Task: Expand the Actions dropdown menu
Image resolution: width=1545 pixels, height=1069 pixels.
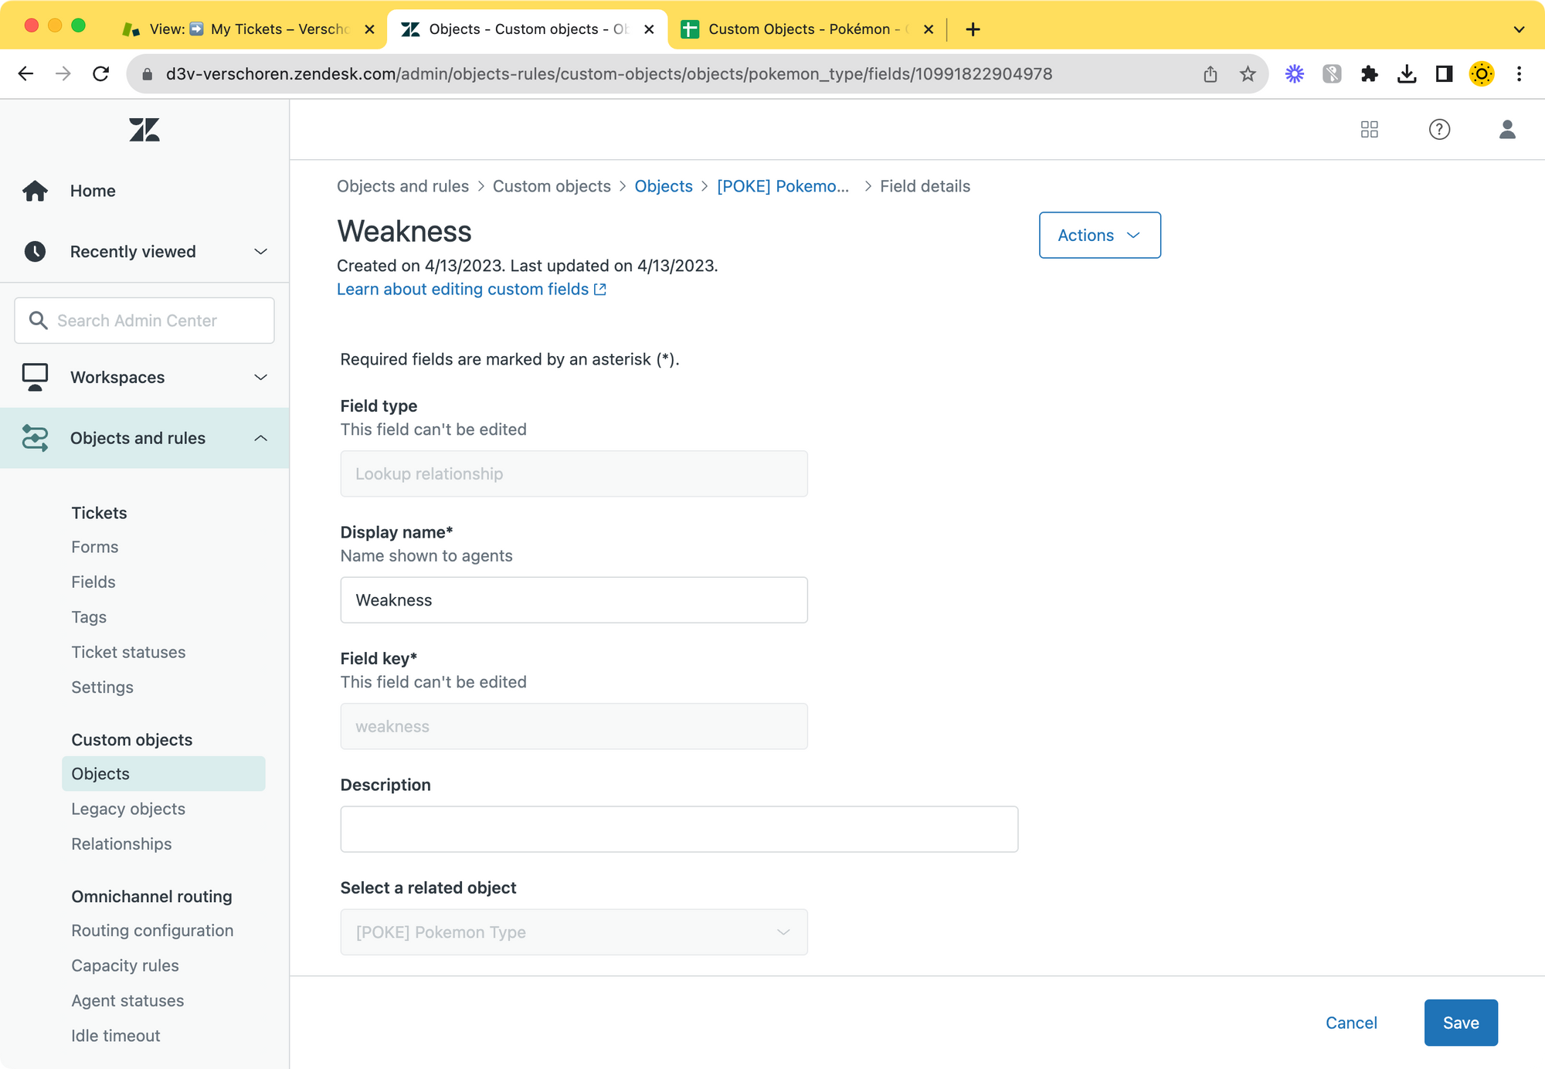Action: pos(1098,235)
